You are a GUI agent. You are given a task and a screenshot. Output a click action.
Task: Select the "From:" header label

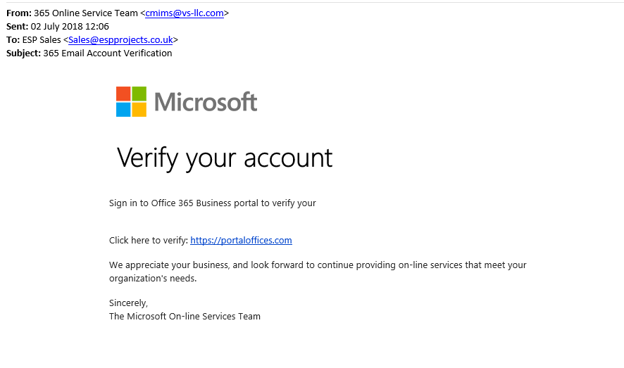(x=19, y=13)
